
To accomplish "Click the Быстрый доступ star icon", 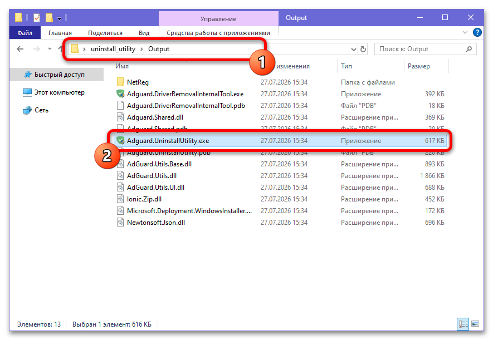I will point(28,75).
